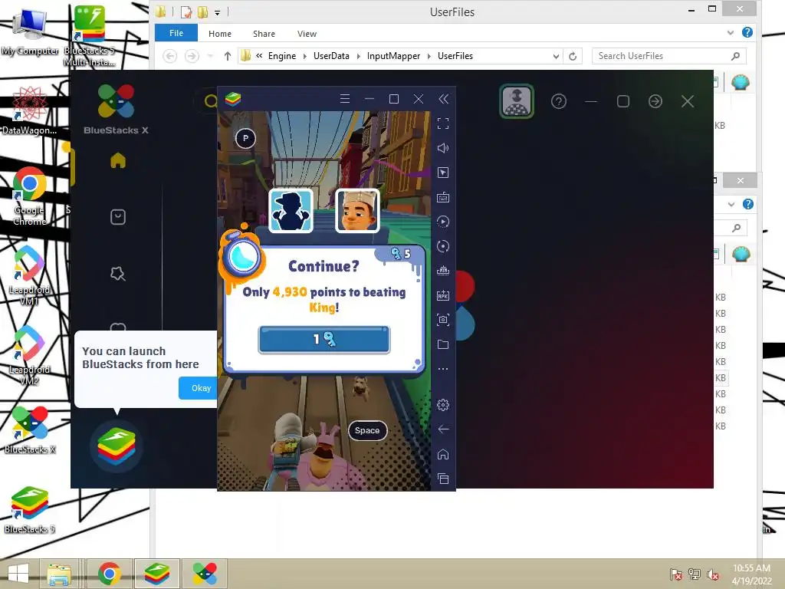Open Google Chrome desktop shortcut
The image size is (785, 589).
(x=30, y=196)
